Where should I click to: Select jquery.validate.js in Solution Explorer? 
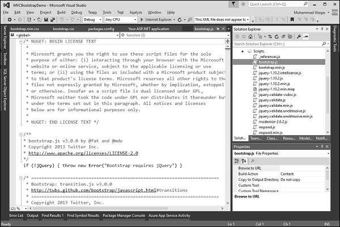click(x=272, y=100)
